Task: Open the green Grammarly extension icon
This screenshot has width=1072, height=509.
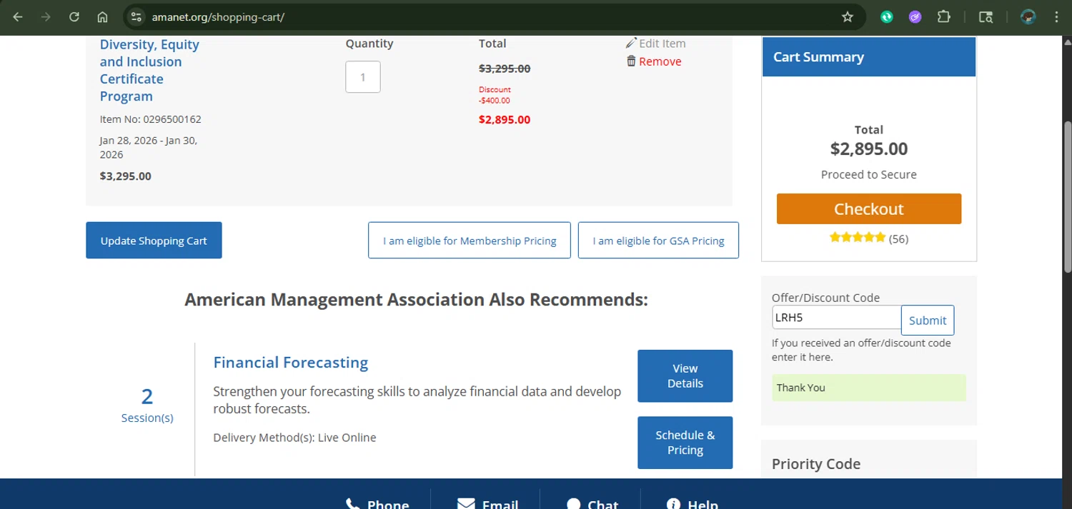Action: pyautogui.click(x=887, y=17)
